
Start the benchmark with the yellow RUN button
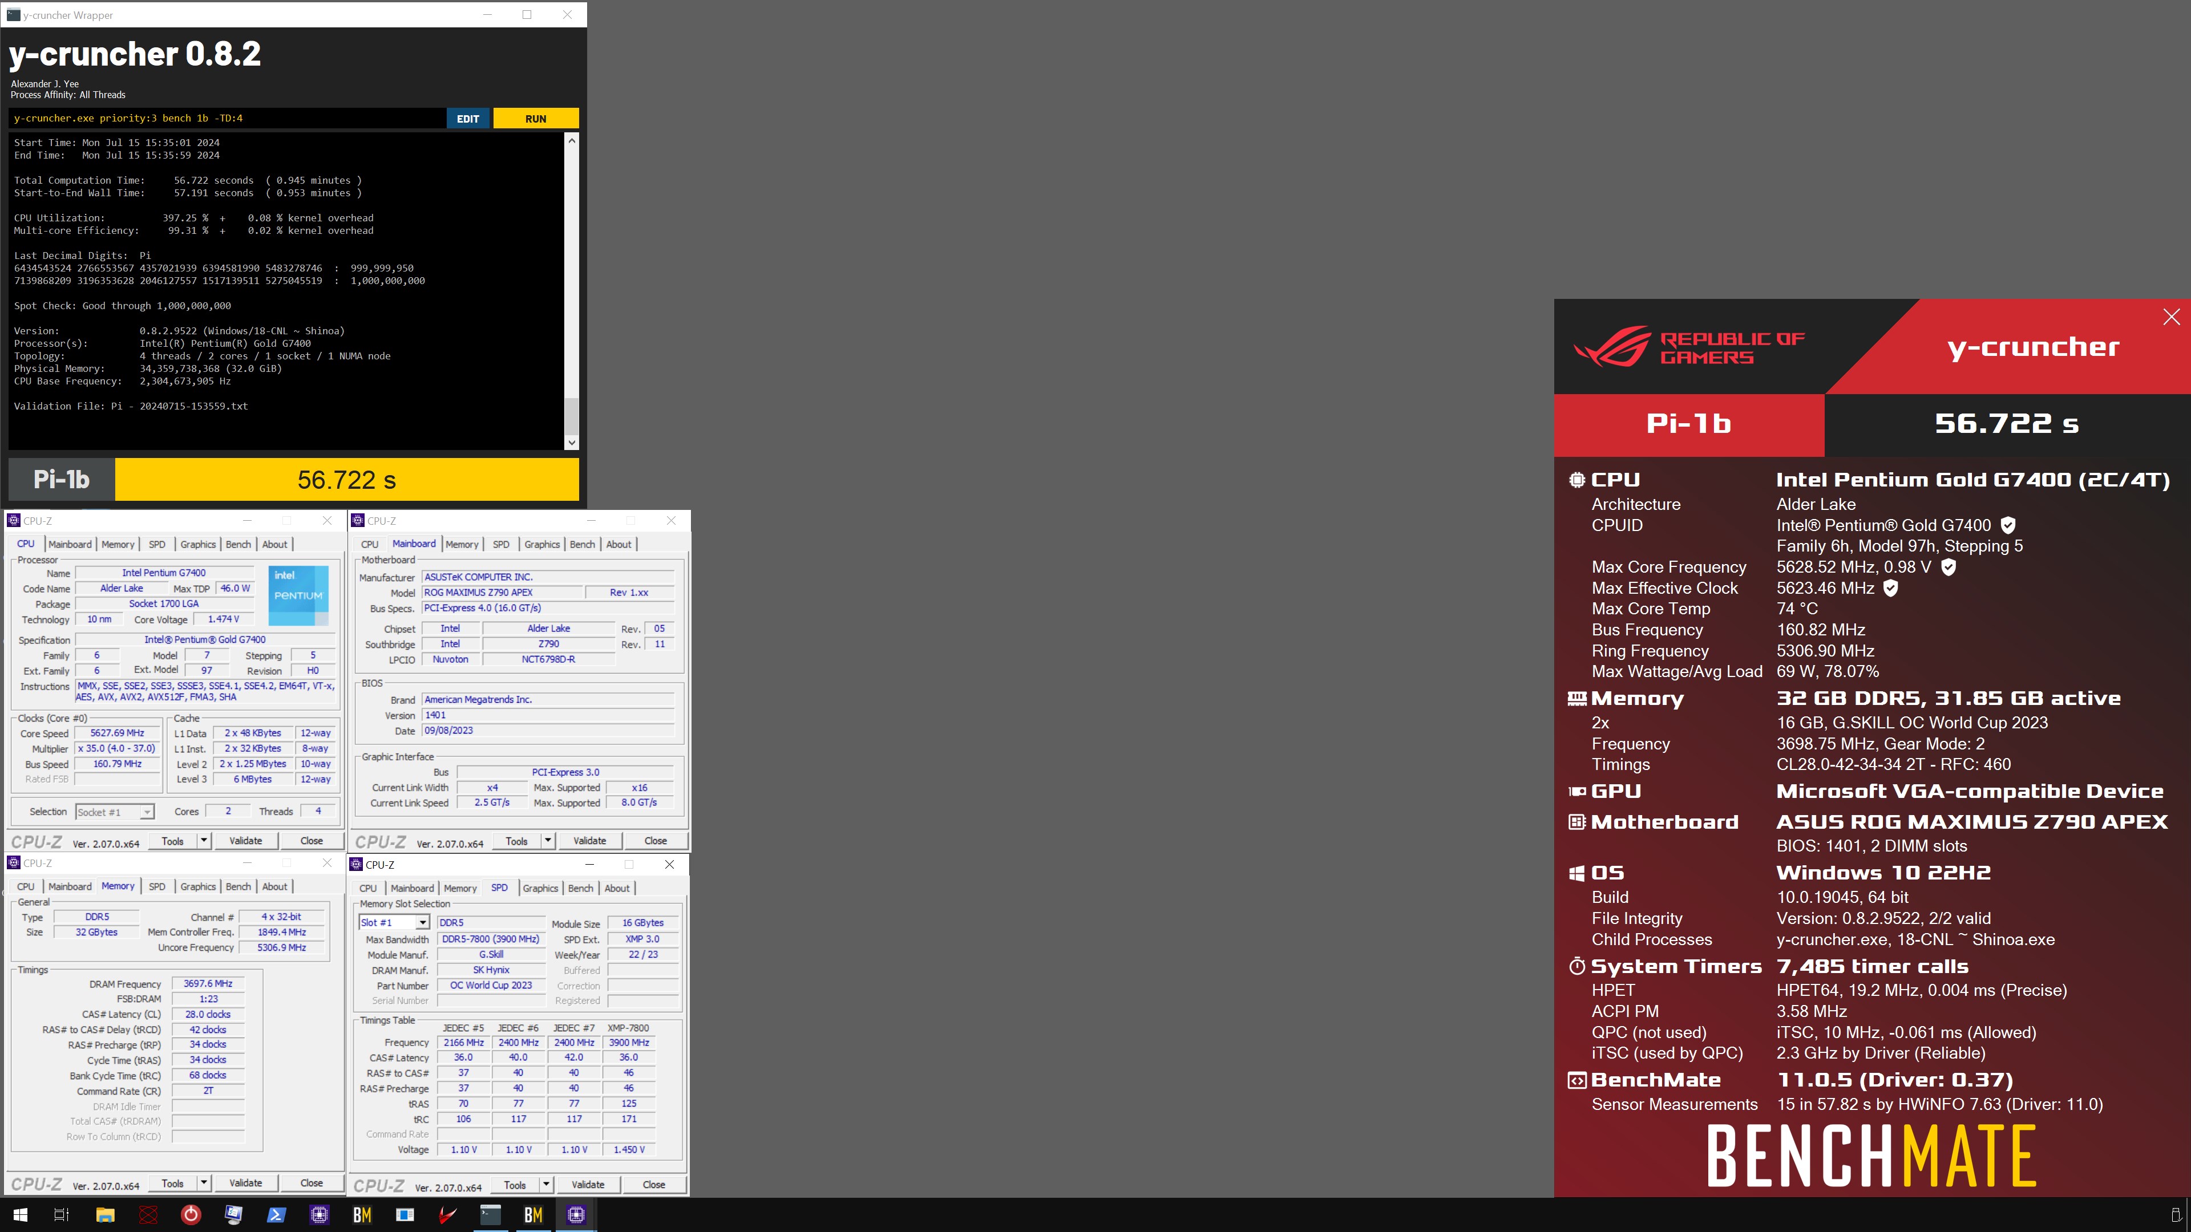click(536, 118)
